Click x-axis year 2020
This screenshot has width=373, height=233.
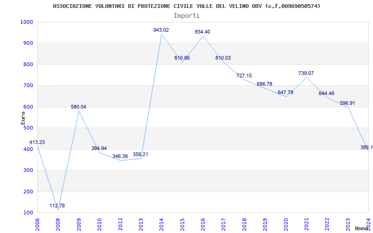(x=286, y=225)
